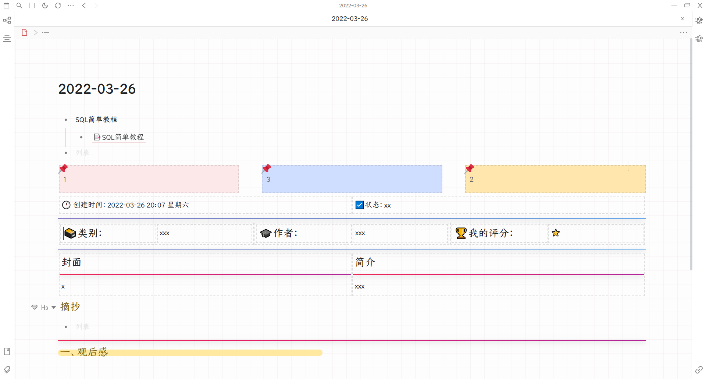This screenshot has width=706, height=379.
Task: Open the daily note calendar icon
Action: [x=7, y=6]
